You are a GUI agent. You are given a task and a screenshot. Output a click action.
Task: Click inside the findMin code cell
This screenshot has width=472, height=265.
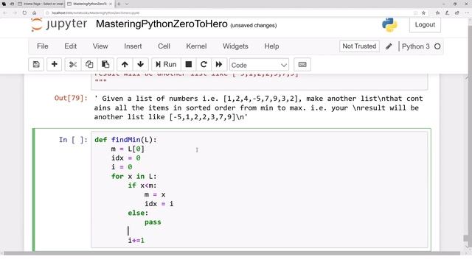(259, 190)
